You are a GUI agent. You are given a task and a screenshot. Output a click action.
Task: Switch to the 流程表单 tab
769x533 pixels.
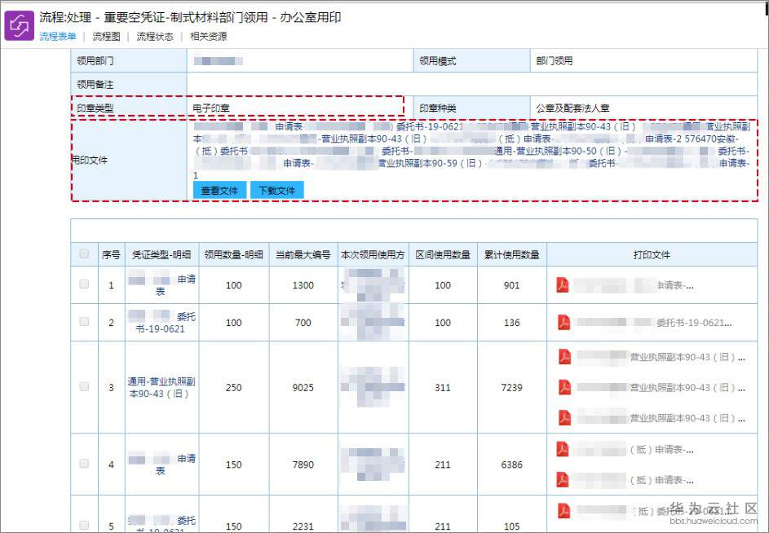[x=58, y=37]
